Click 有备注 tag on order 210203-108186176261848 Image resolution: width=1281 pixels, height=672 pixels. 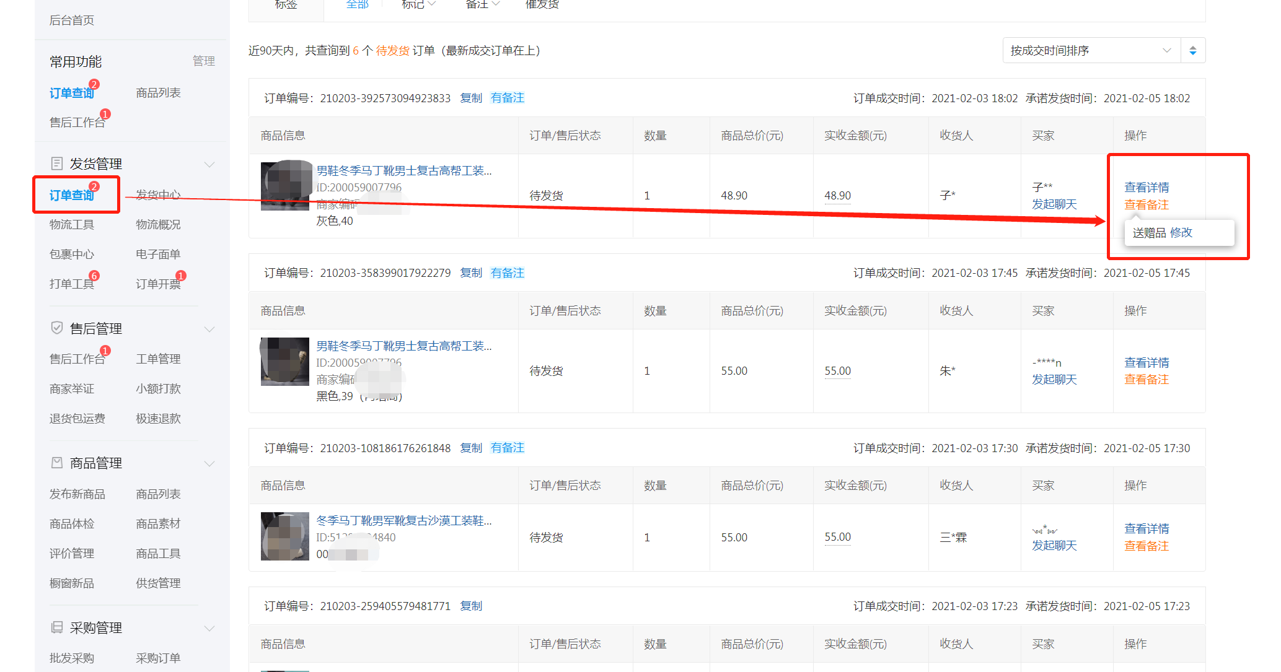507,448
